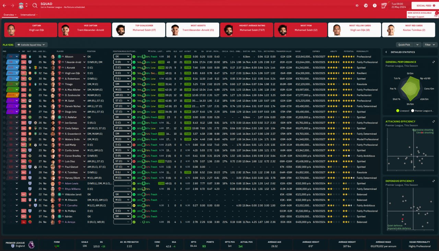Viewport: 439px width, 251px height.
Task: Expand the Defensive Efficiency chart
Action: [434, 181]
